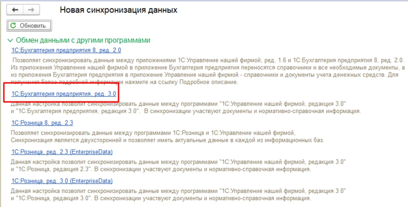Open link 1С:Розница 8, ред. 2.3
Screen dimensions: 408x207
[x=42, y=122]
